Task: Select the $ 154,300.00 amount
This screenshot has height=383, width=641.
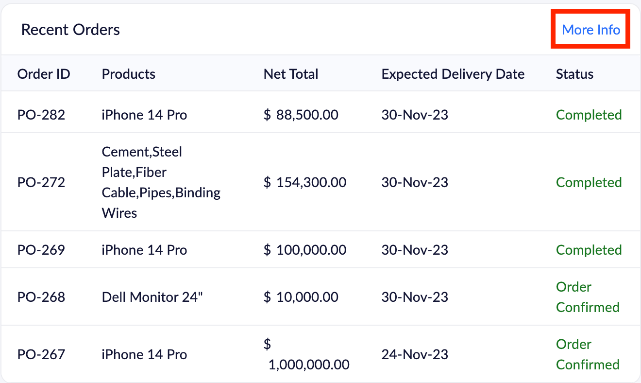Action: coord(305,183)
